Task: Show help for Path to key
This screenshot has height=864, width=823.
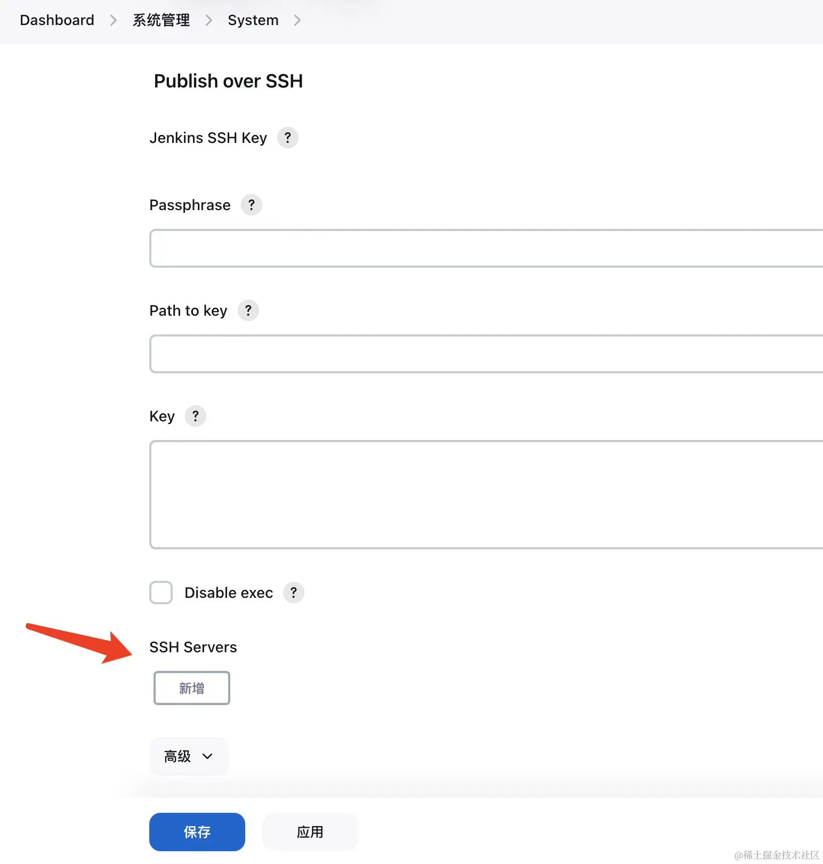Action: pos(248,310)
